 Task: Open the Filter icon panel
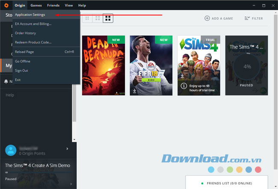247,18
